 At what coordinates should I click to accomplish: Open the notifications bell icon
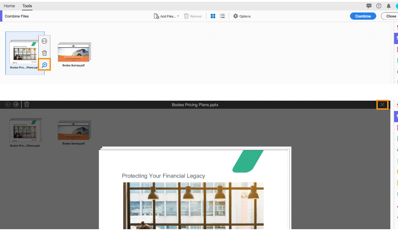[389, 6]
